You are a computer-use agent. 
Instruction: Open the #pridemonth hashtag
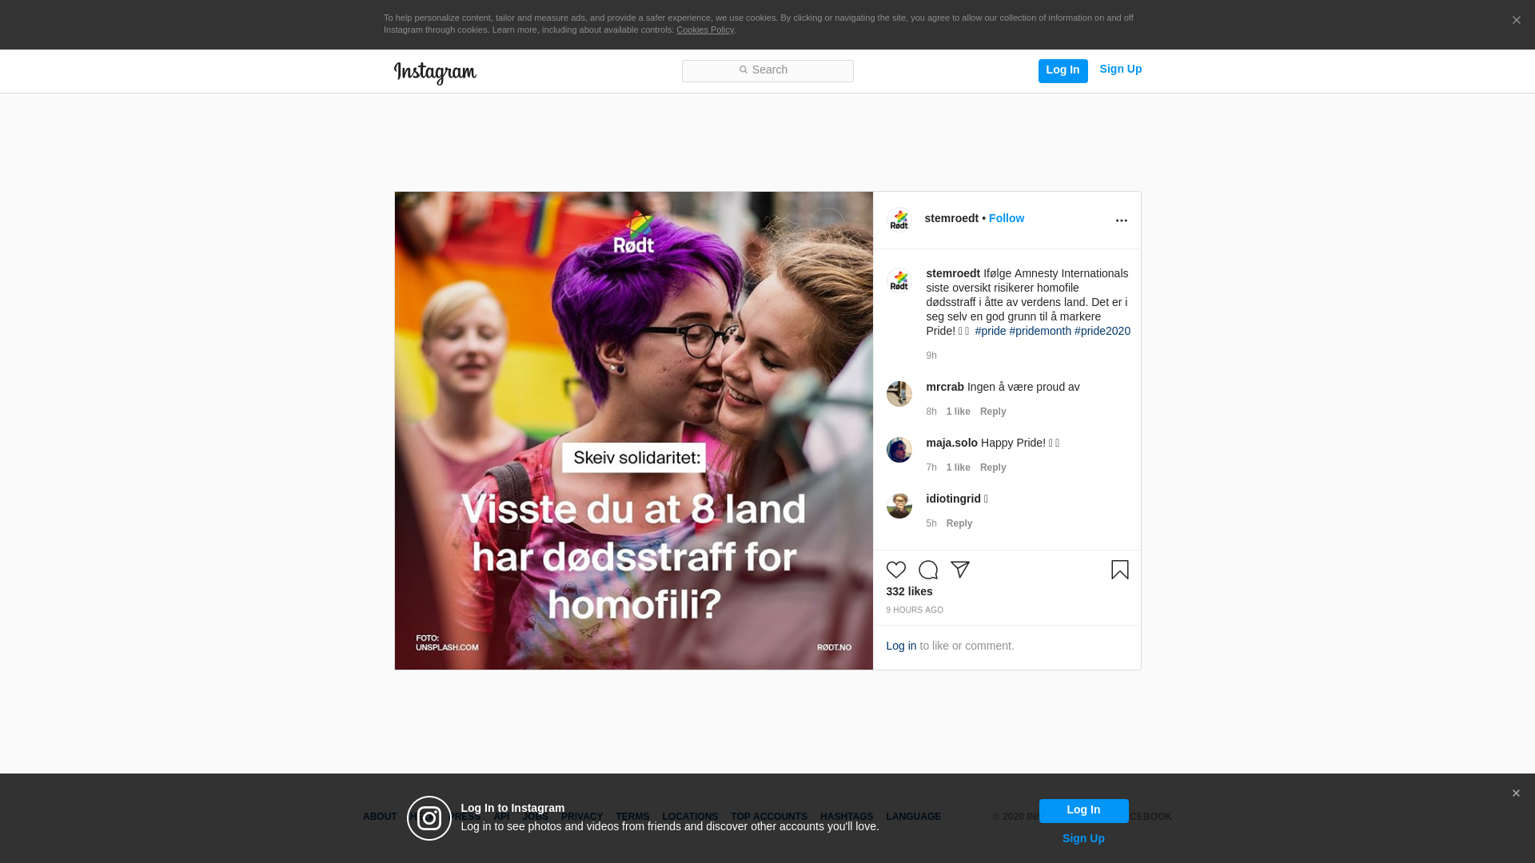(1039, 331)
